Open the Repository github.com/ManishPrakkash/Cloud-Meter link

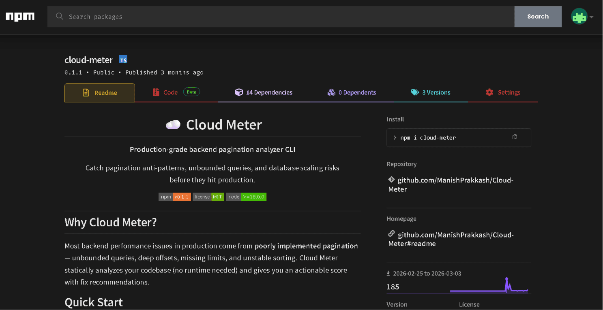451,185
